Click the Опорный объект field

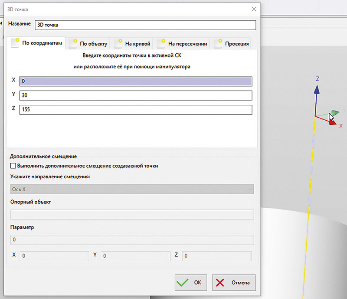132,215
